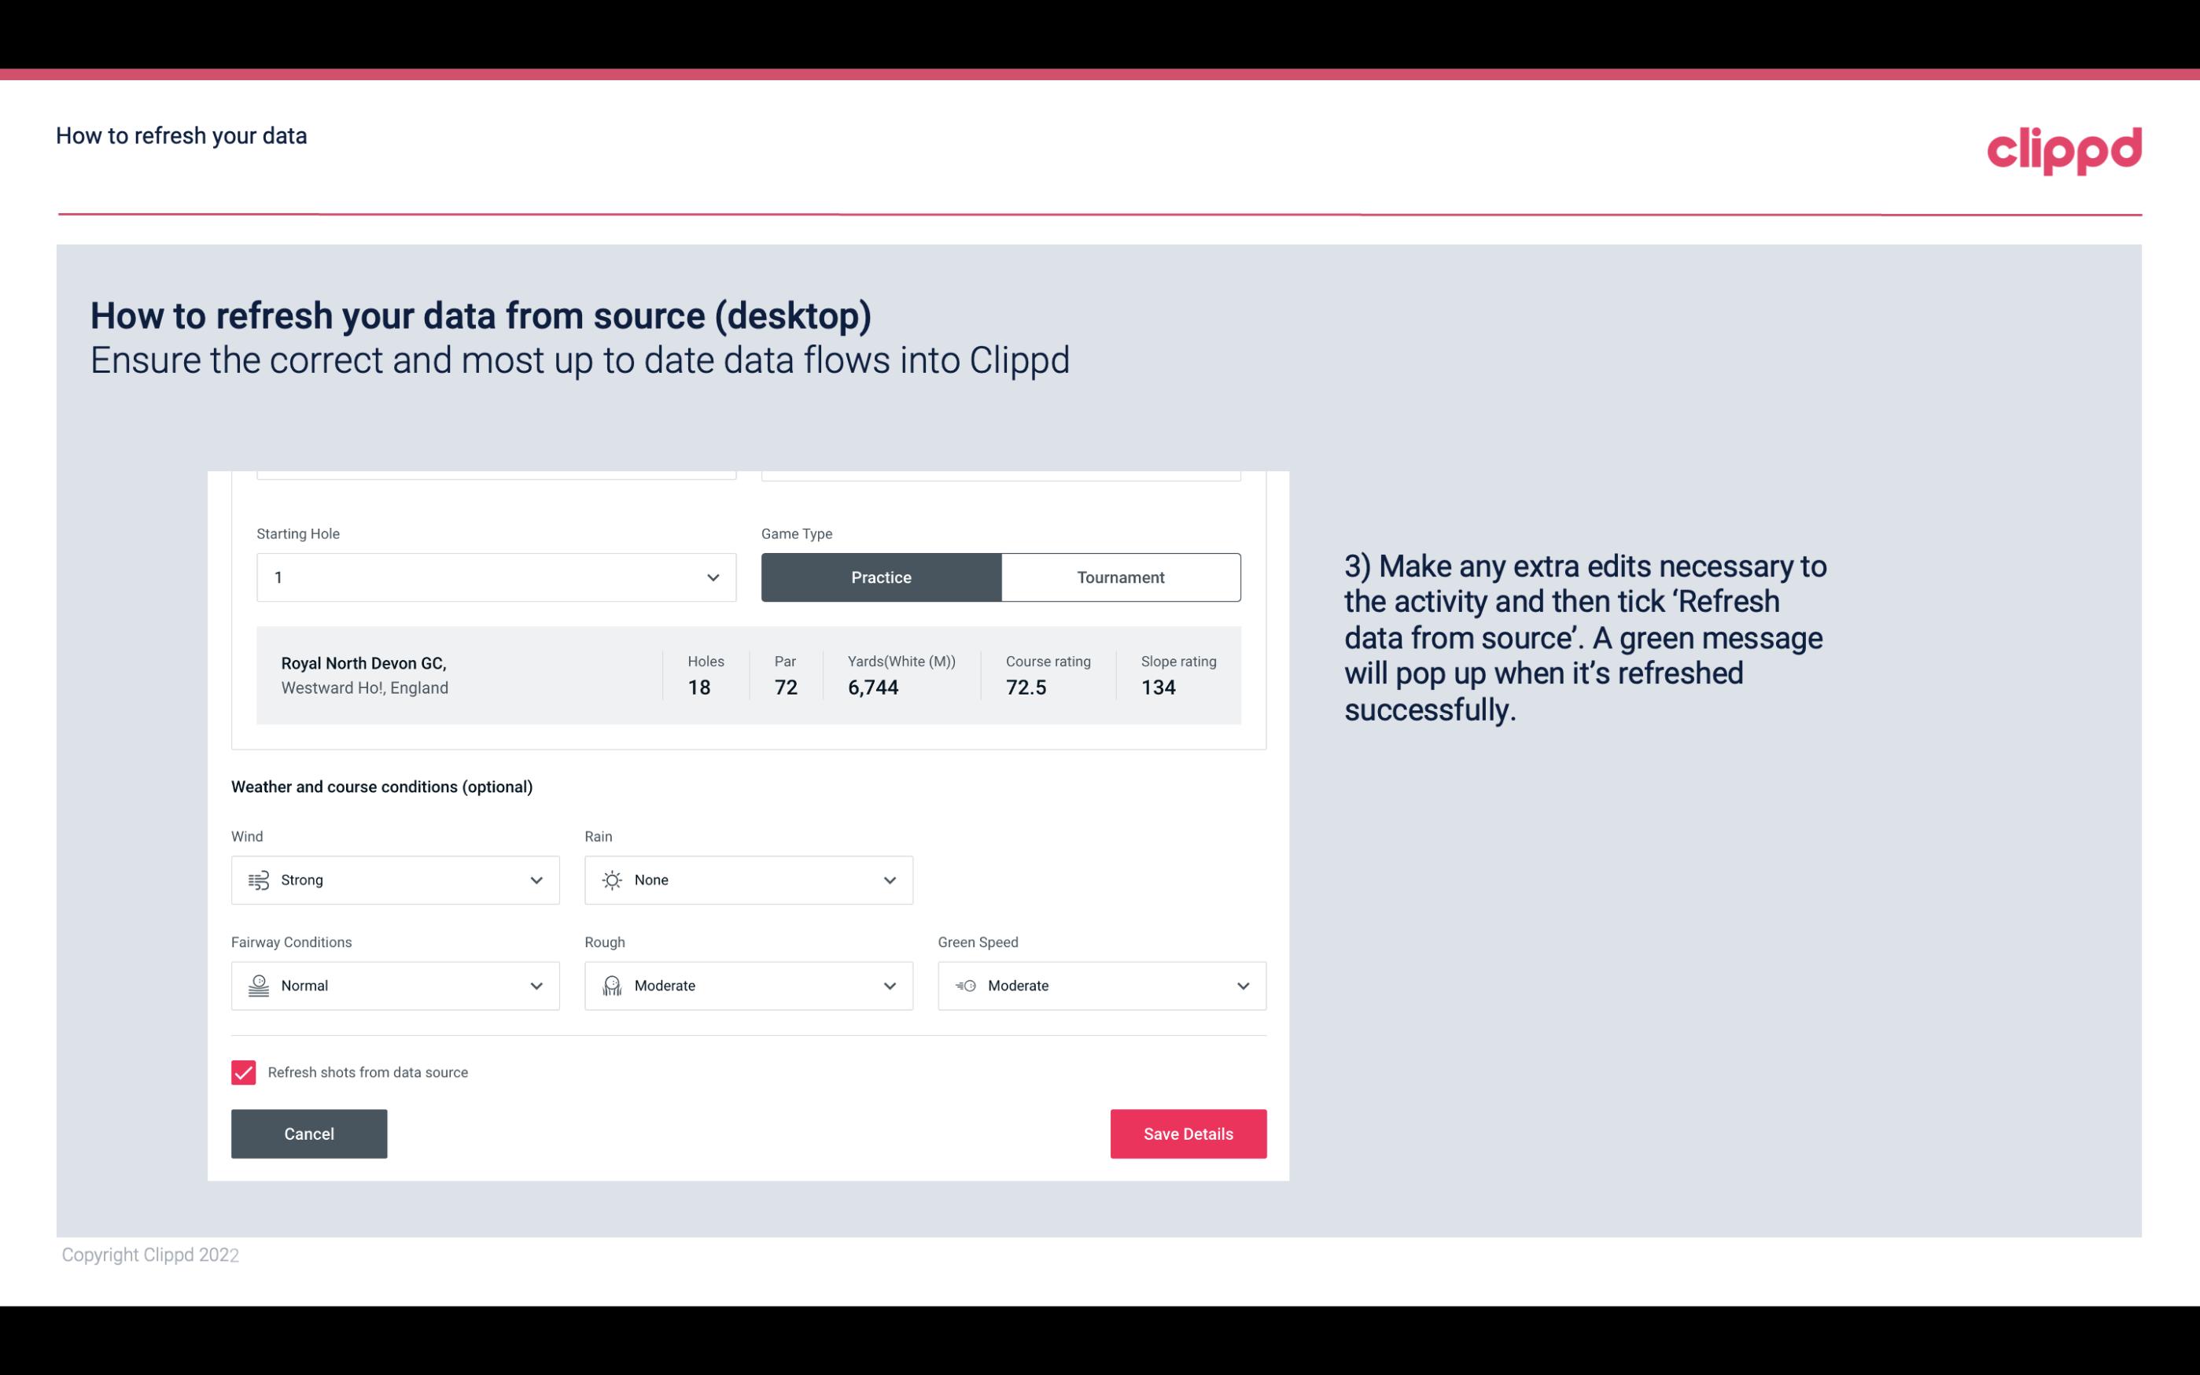The height and width of the screenshot is (1375, 2200).
Task: Click the fairway conditions icon
Action: pyautogui.click(x=256, y=986)
